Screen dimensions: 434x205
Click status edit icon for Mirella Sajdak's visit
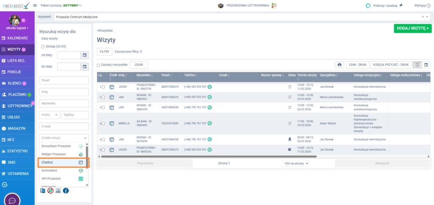pos(290,123)
